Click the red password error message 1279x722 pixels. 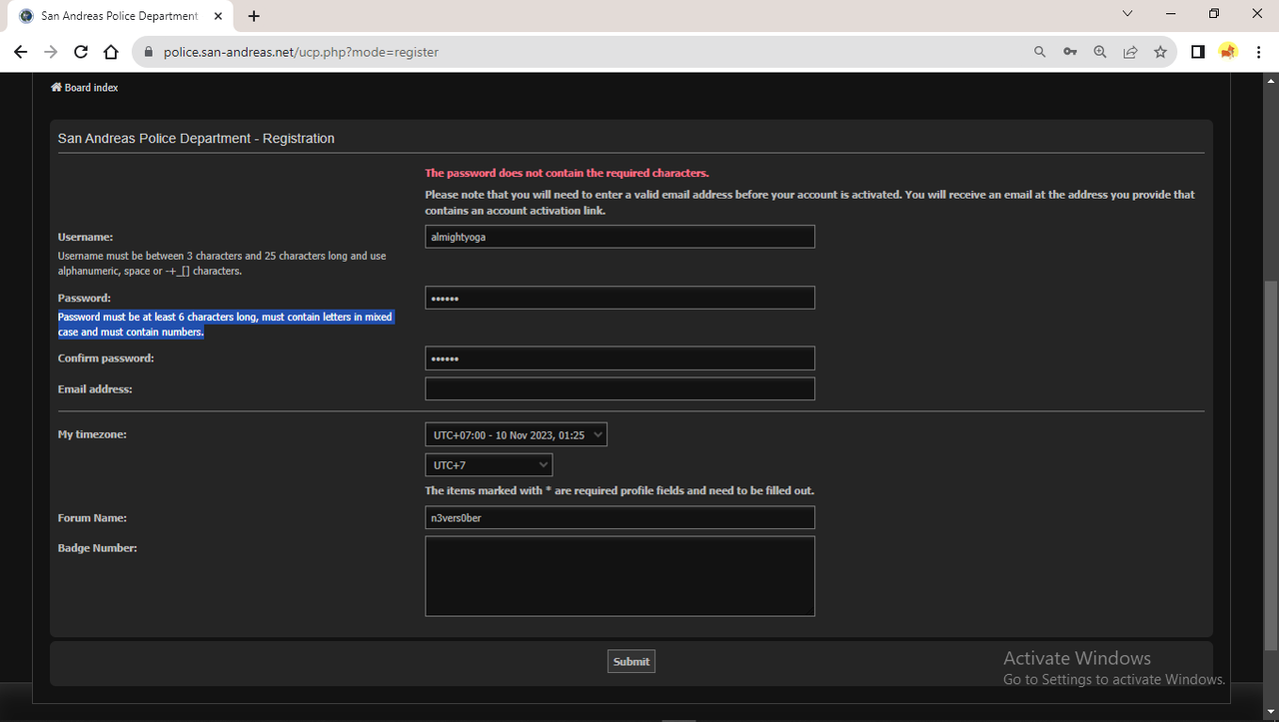tap(567, 173)
